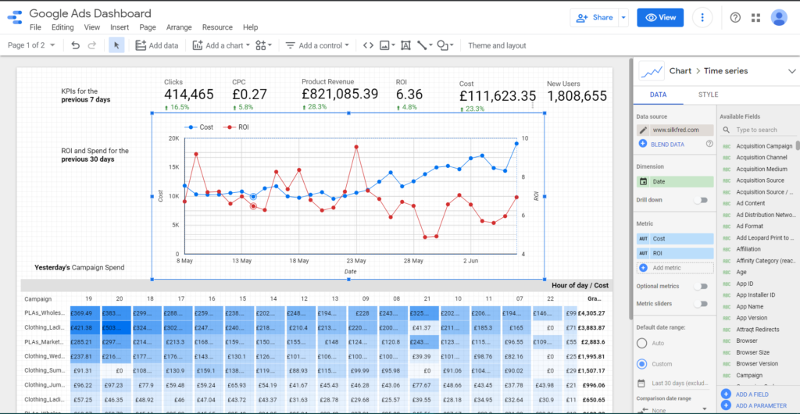Insert a text box with the text icon
The image size is (800, 414).
point(405,45)
